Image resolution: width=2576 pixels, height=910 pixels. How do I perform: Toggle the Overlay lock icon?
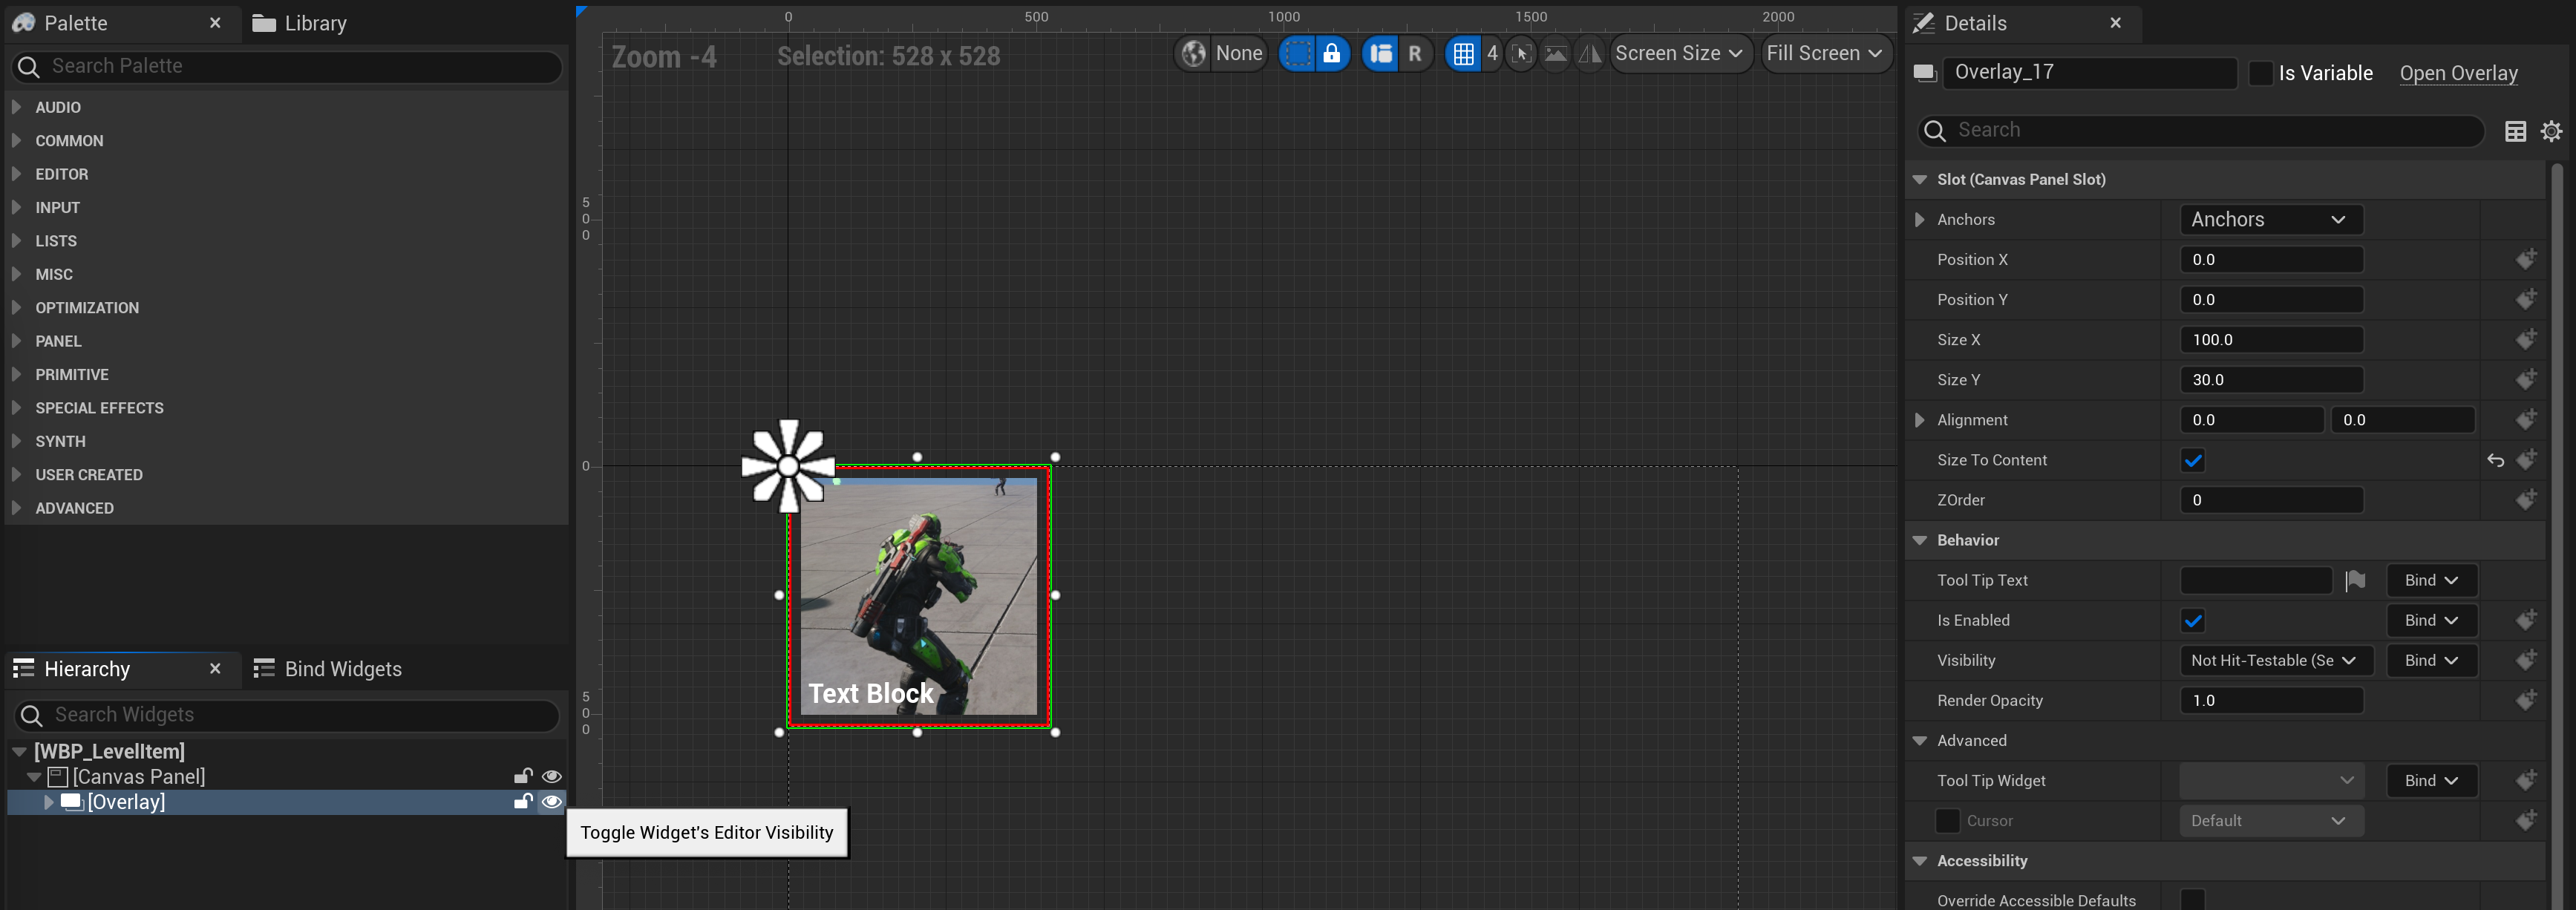coord(523,801)
